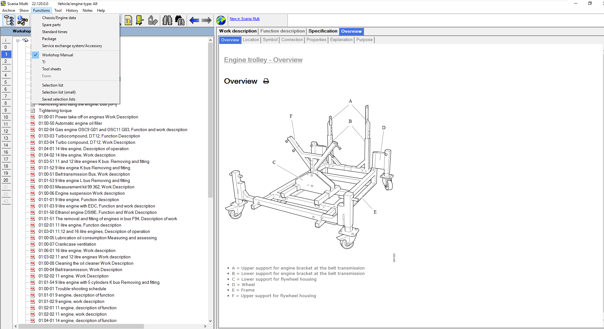Click the yellow TI toolbar icon
604x329 pixels.
click(128, 21)
